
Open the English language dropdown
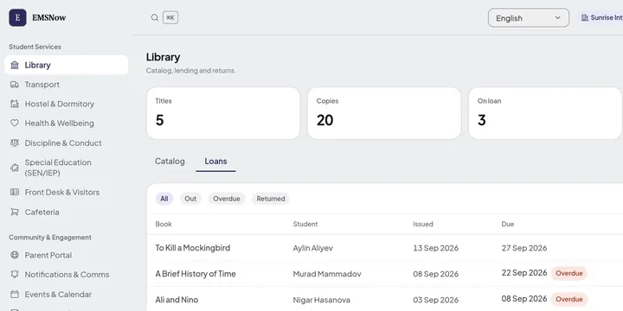coord(529,18)
